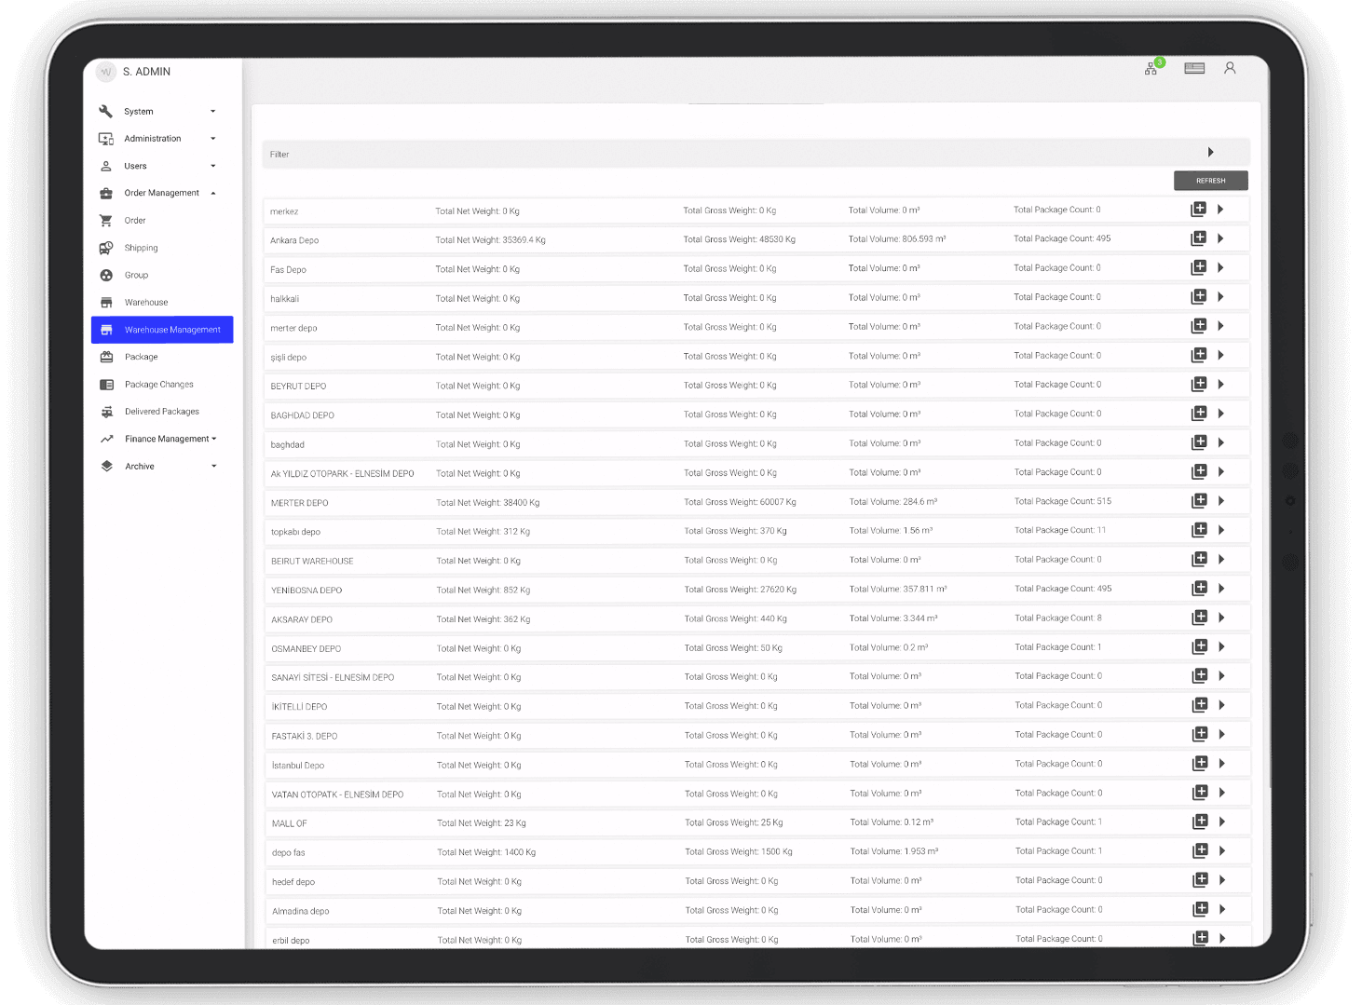Viewport: 1362px width, 1005px height.
Task: Open the language flag selector
Action: [1194, 68]
